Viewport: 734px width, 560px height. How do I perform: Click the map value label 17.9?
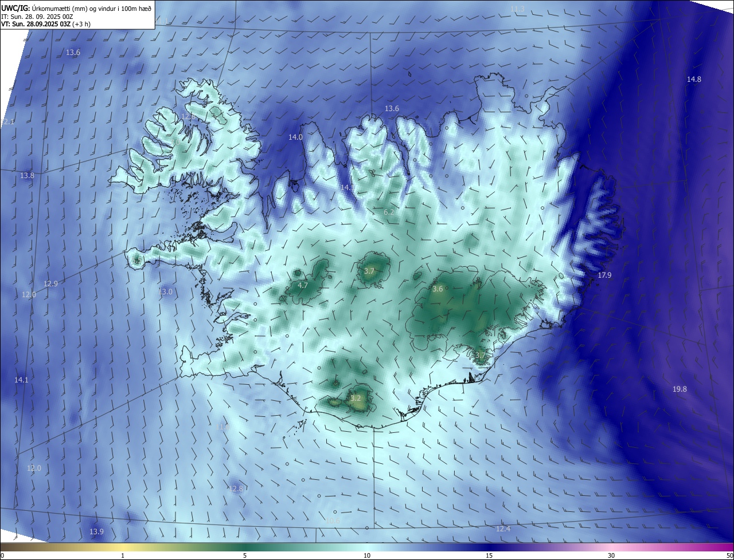tap(604, 275)
